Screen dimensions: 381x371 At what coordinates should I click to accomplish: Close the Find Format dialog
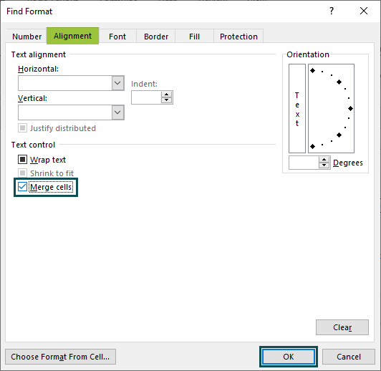tap(364, 11)
